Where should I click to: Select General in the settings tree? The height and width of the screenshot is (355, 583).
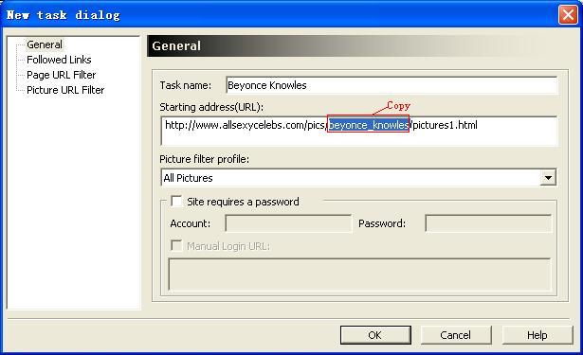pyautogui.click(x=45, y=44)
